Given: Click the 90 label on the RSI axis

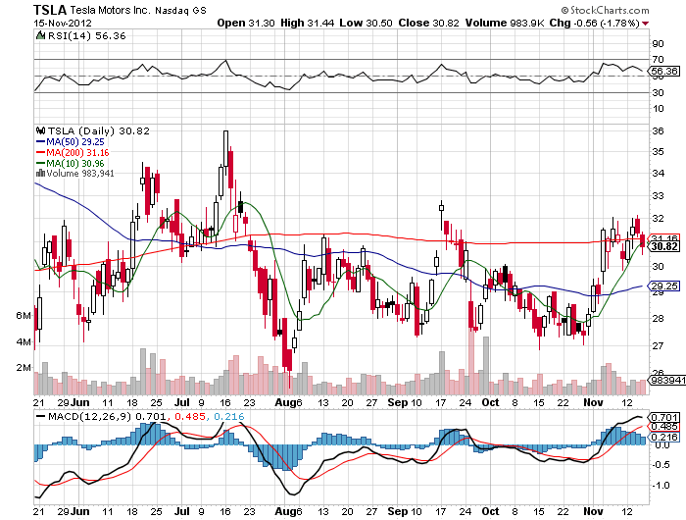Looking at the screenshot, I should coord(658,43).
